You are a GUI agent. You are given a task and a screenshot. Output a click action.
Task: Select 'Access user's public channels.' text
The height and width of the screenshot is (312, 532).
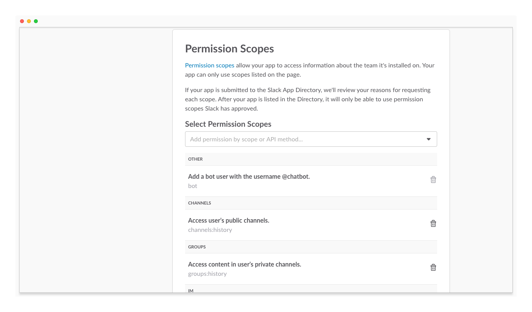pyautogui.click(x=229, y=220)
